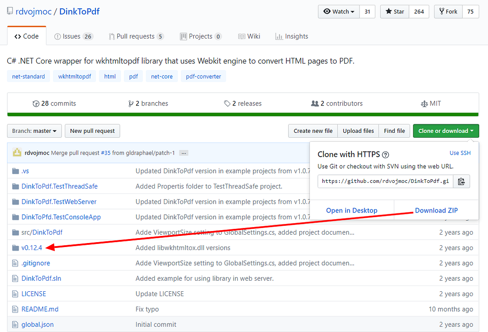Click the file icon next to README.md
This screenshot has width=488, height=332.
(x=16, y=309)
